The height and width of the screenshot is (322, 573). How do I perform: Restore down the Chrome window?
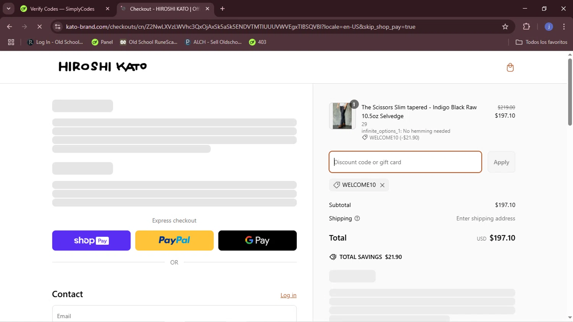click(544, 8)
